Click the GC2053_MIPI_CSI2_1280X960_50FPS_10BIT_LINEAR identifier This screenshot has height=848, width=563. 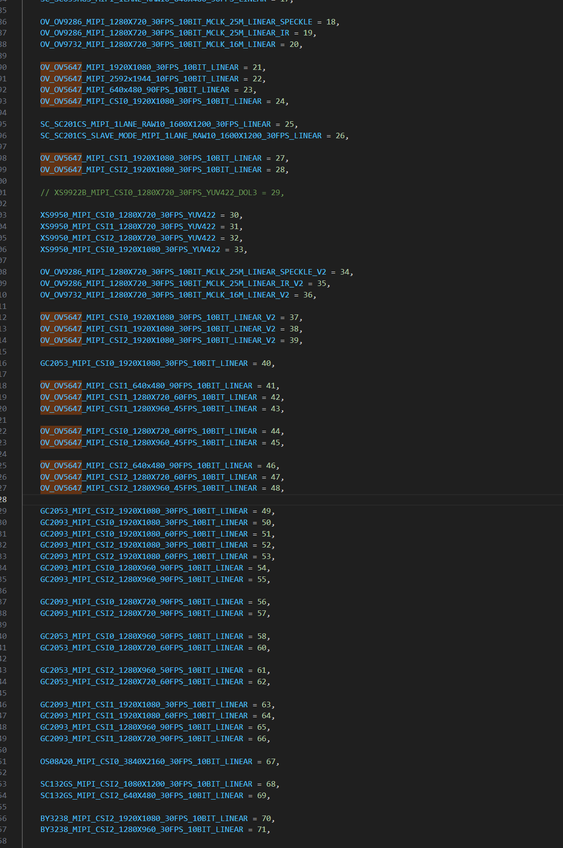141,670
